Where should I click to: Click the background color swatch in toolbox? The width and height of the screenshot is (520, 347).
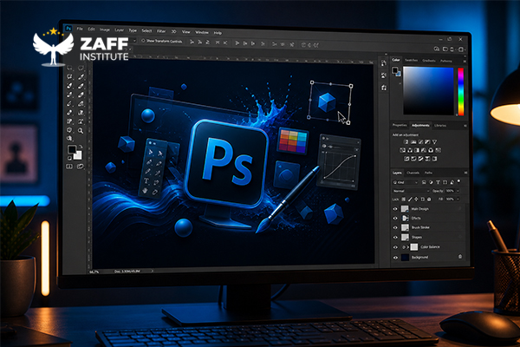click(x=78, y=155)
